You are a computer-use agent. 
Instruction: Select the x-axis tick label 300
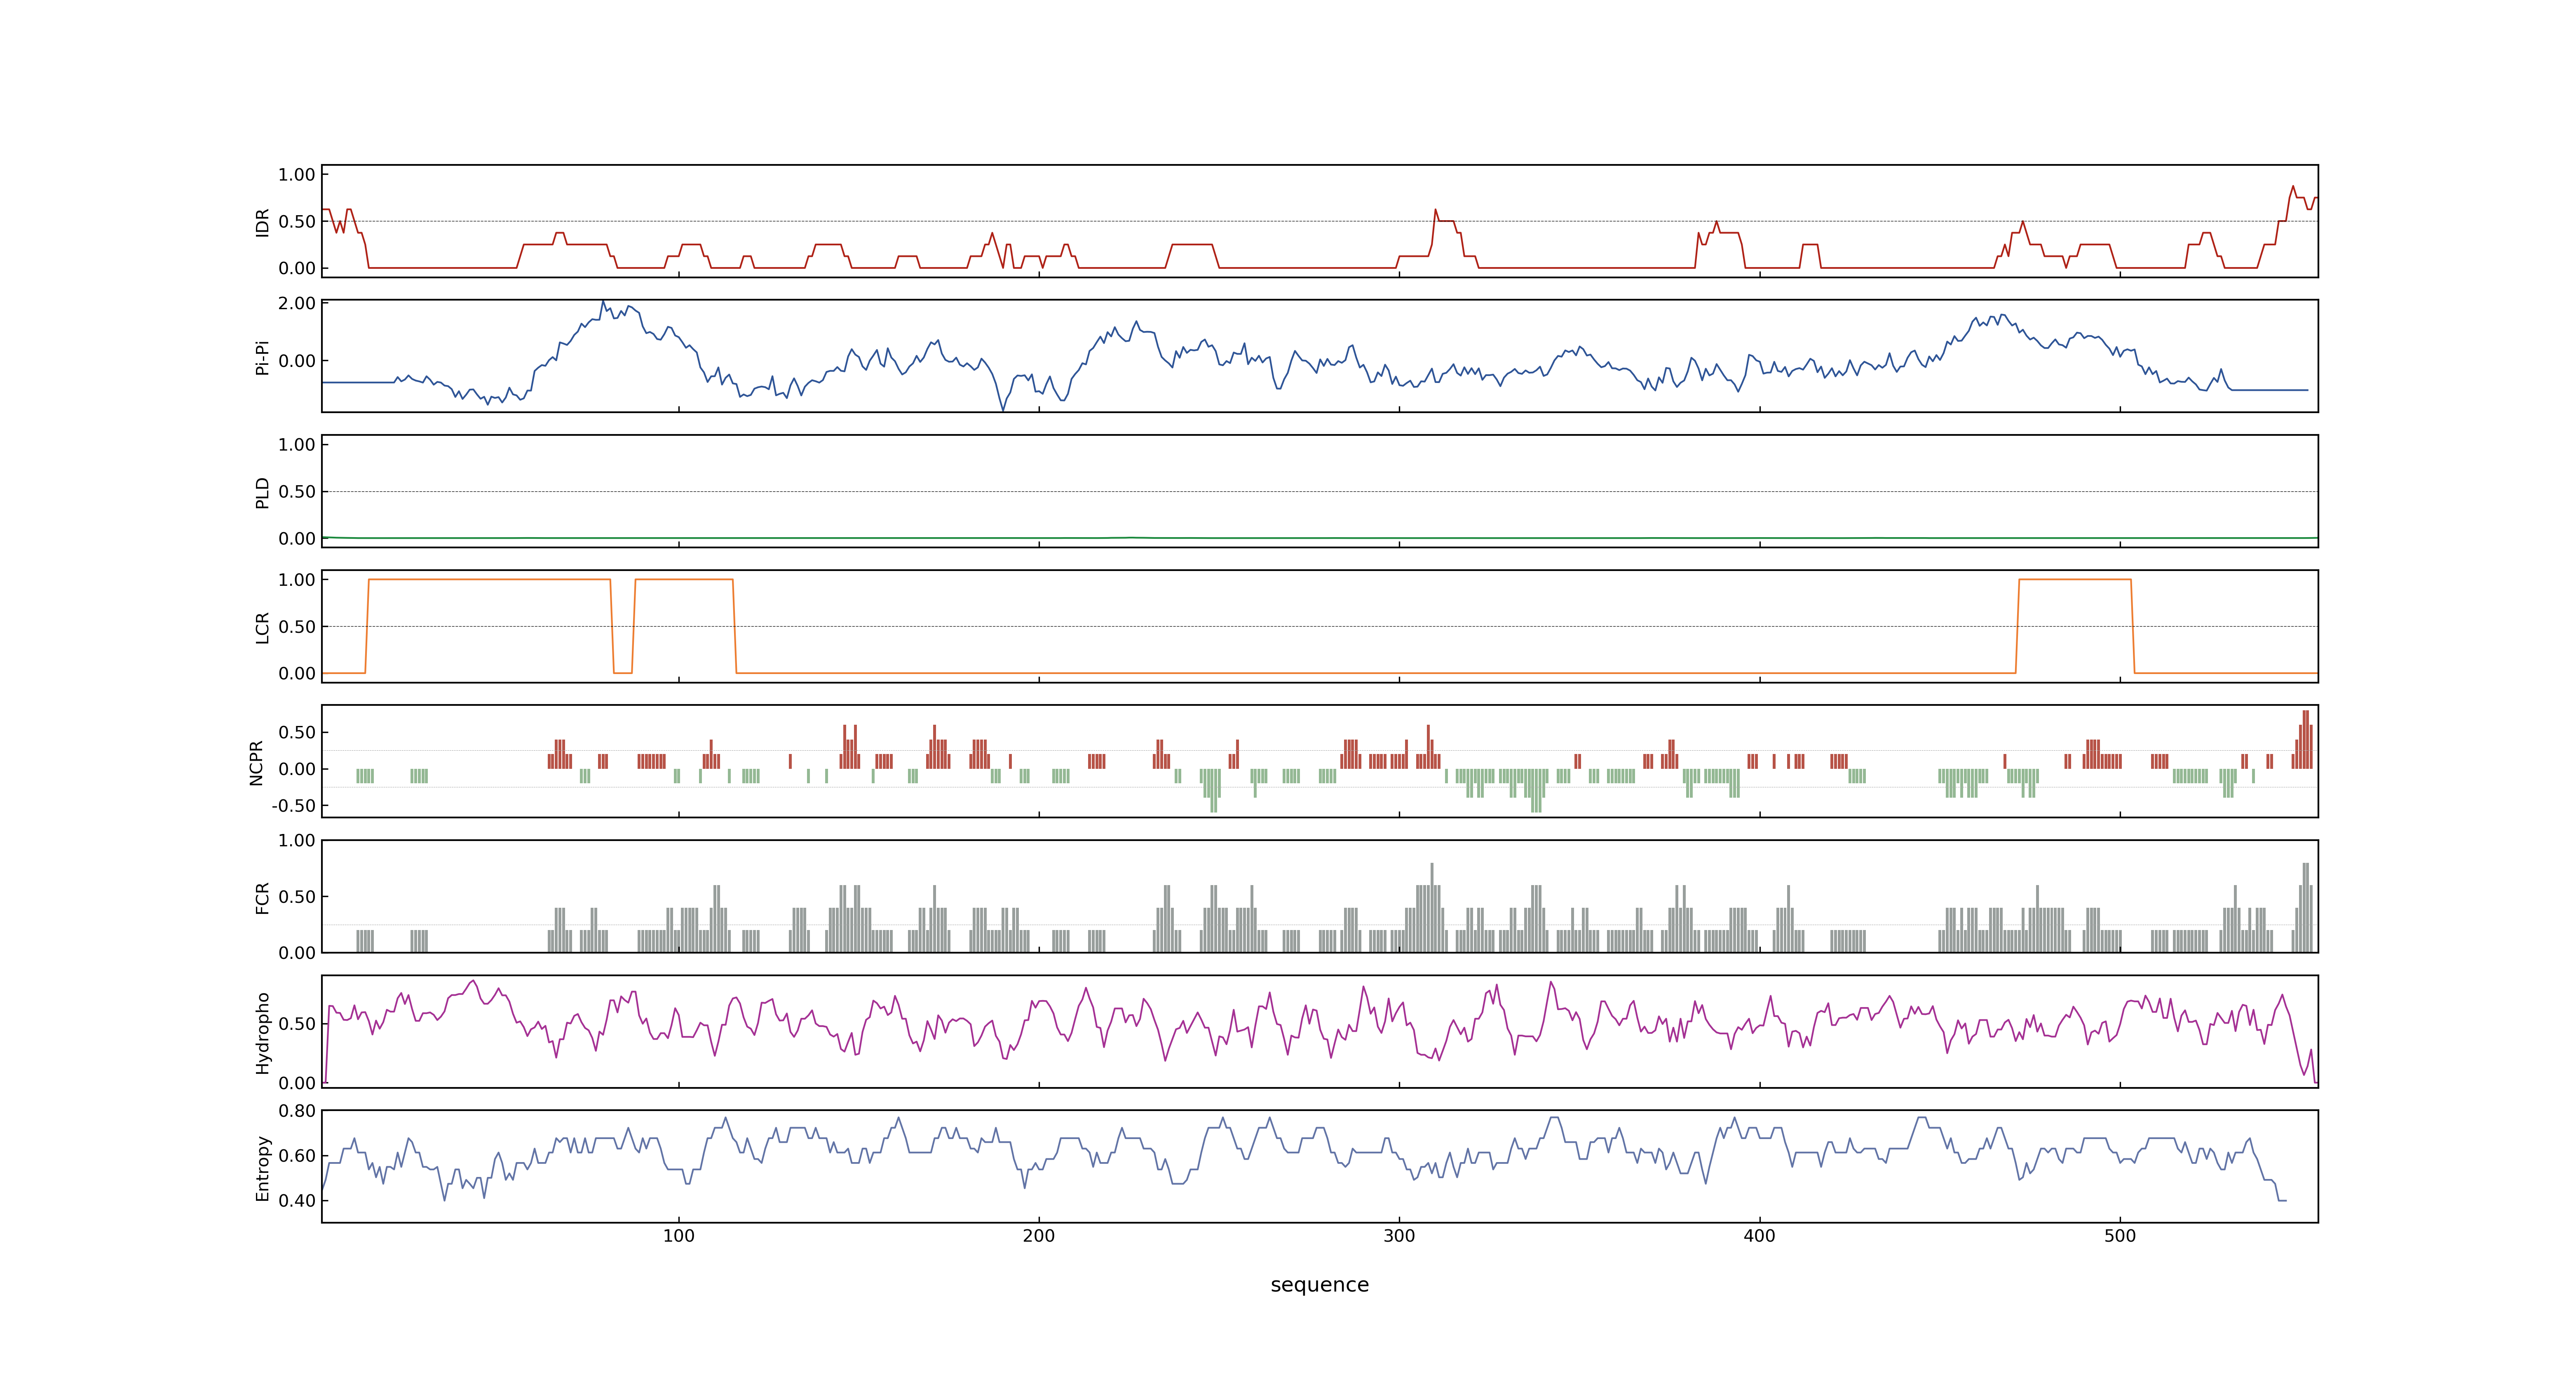[x=1399, y=1236]
